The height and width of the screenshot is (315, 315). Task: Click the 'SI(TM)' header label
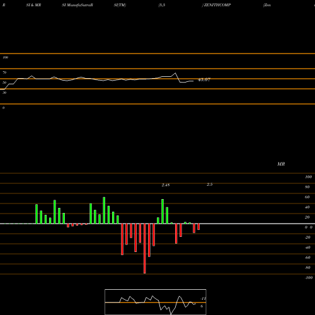click(x=120, y=5)
